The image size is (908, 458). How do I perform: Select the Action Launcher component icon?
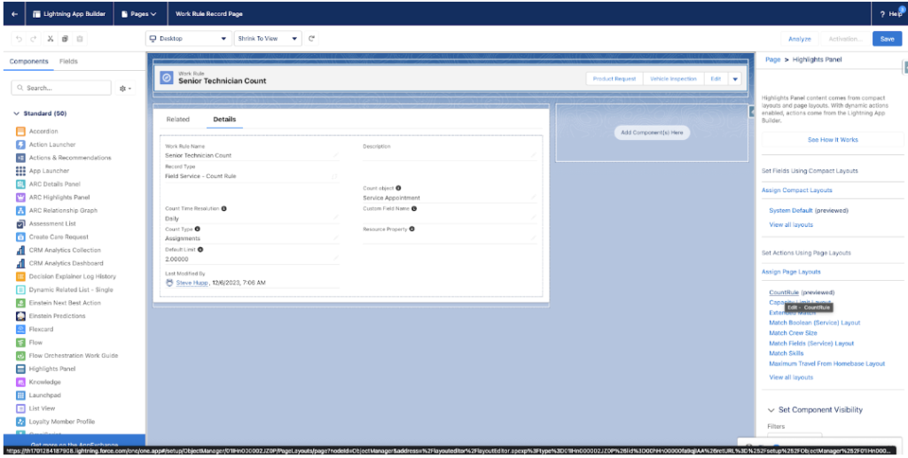[20, 144]
